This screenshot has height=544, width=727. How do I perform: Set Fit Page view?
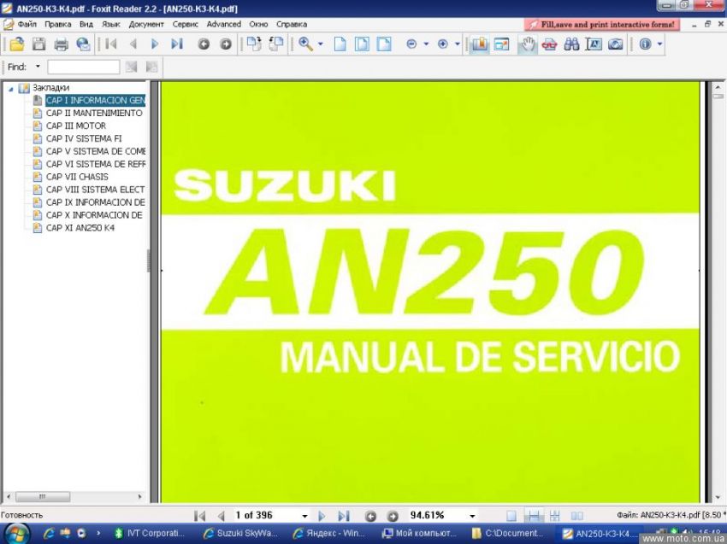click(362, 44)
